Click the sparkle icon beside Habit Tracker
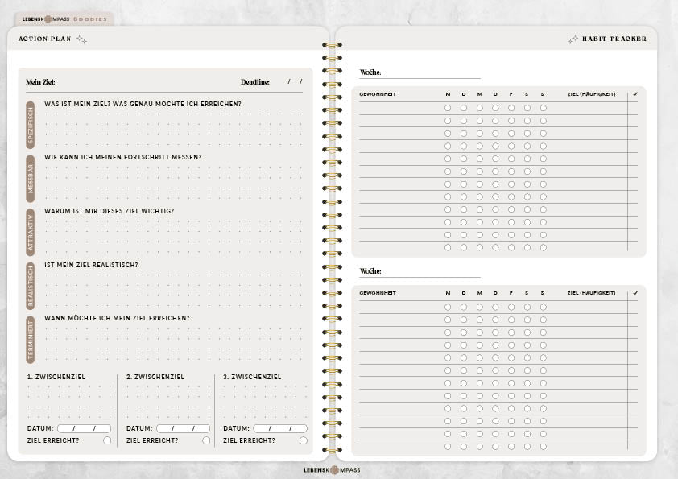 573,39
